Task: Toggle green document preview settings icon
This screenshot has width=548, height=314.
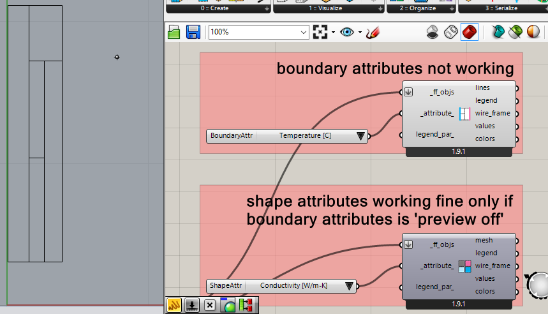Action: click(x=514, y=32)
